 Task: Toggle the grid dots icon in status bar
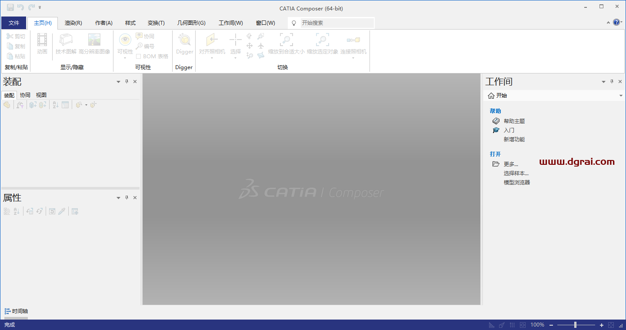[512, 325]
